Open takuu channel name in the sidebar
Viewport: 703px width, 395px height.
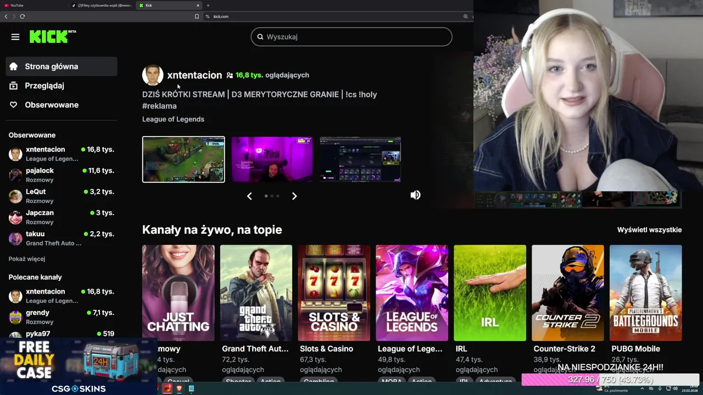point(35,234)
